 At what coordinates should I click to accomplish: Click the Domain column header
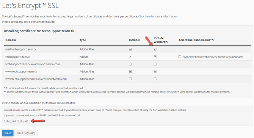tap(11, 40)
